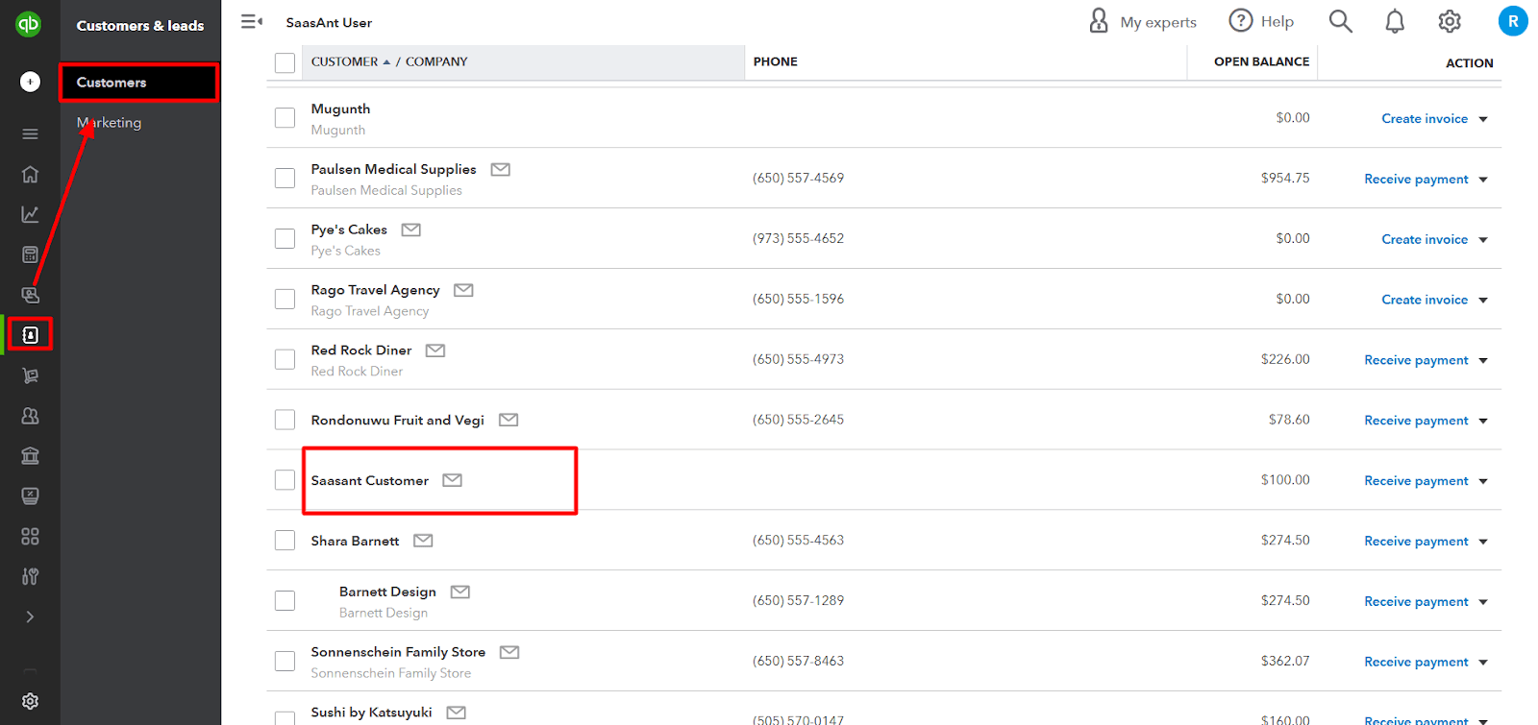
Task: Click the COMPANY column header label
Action: click(x=436, y=61)
